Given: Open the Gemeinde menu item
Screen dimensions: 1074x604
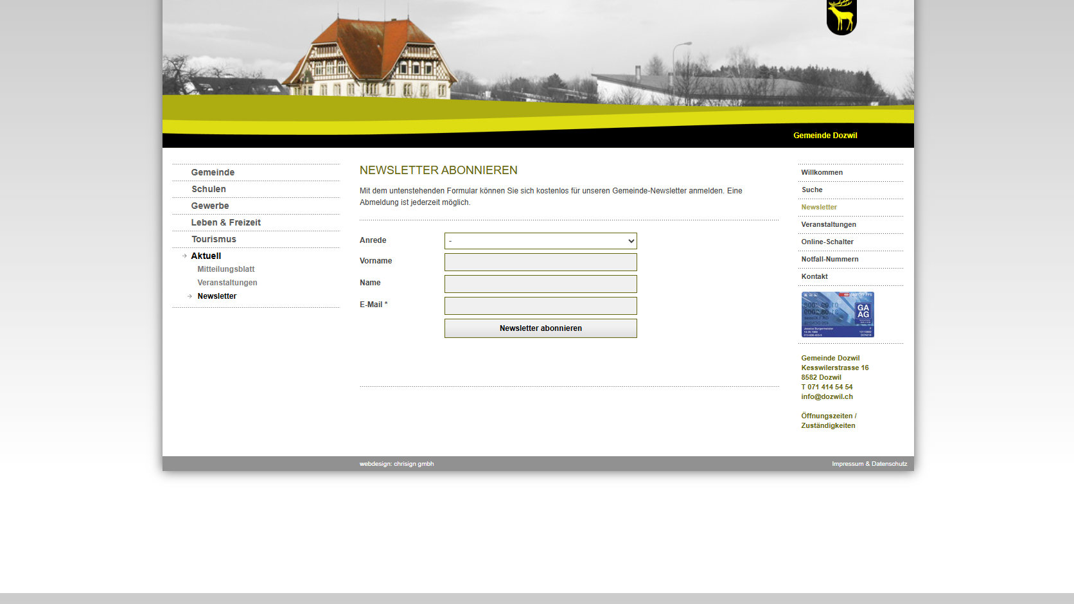Looking at the screenshot, I should pyautogui.click(x=213, y=172).
